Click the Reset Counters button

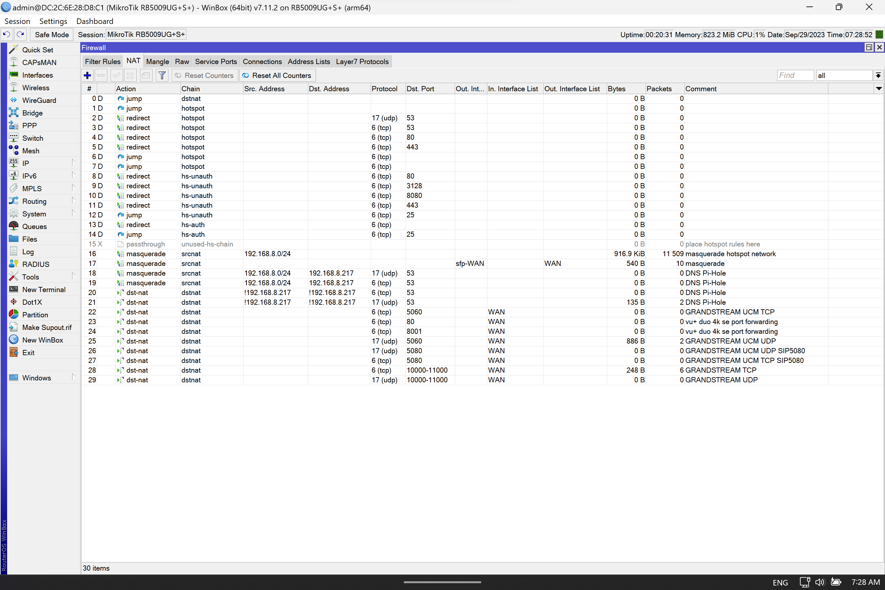click(x=204, y=75)
